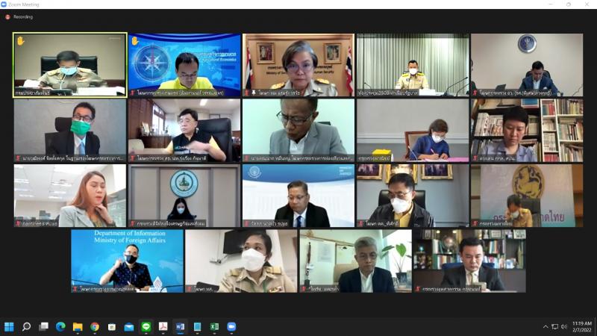
Task: Switch to Adobe Acrobat on the taskbar
Action: (x=163, y=327)
